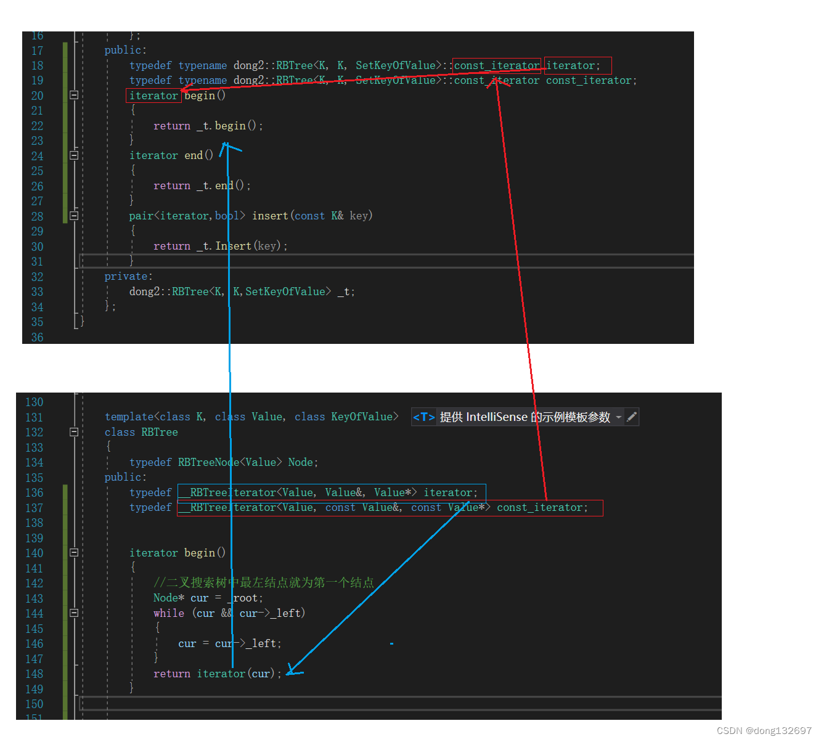Collapse the while loop at line 144
Screen dimensions: 821x742
click(x=74, y=613)
